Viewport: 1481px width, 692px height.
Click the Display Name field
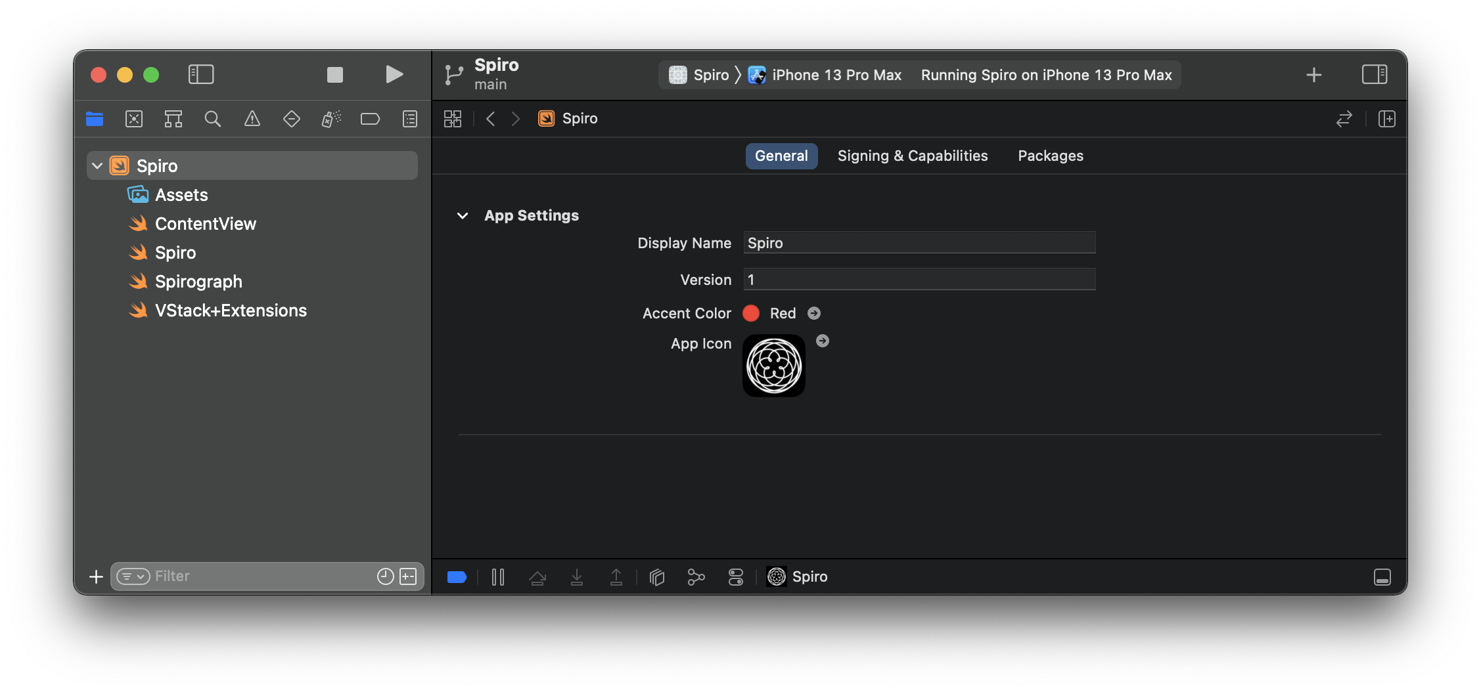tap(919, 242)
